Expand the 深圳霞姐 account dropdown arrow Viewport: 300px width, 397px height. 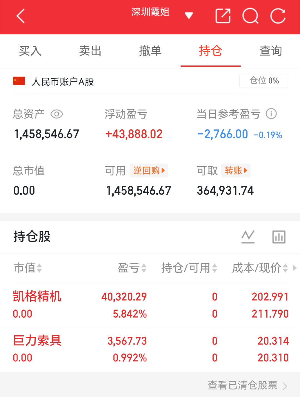click(189, 16)
